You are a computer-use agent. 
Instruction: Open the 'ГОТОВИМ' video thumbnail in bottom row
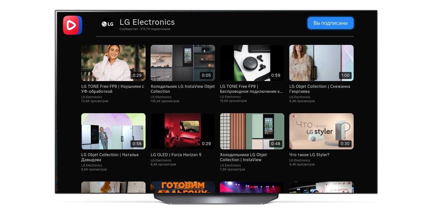click(x=182, y=187)
